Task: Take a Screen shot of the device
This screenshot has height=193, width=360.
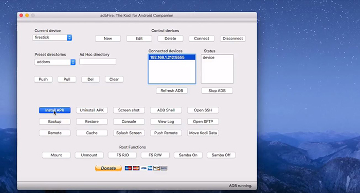Action: [129, 110]
